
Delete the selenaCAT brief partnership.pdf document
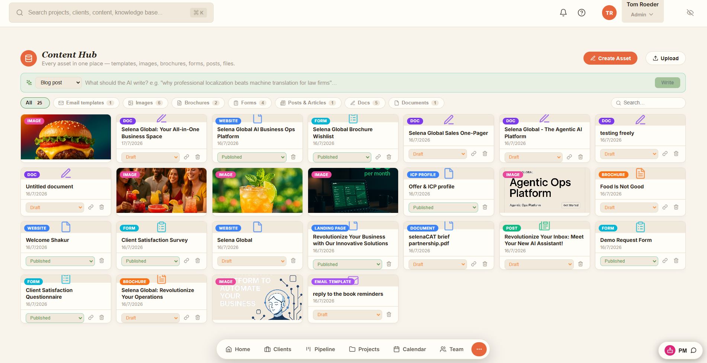pyautogui.click(x=485, y=264)
